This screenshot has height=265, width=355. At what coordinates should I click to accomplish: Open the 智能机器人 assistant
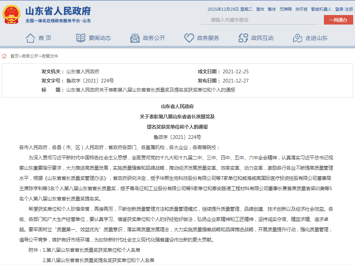(321, 9)
